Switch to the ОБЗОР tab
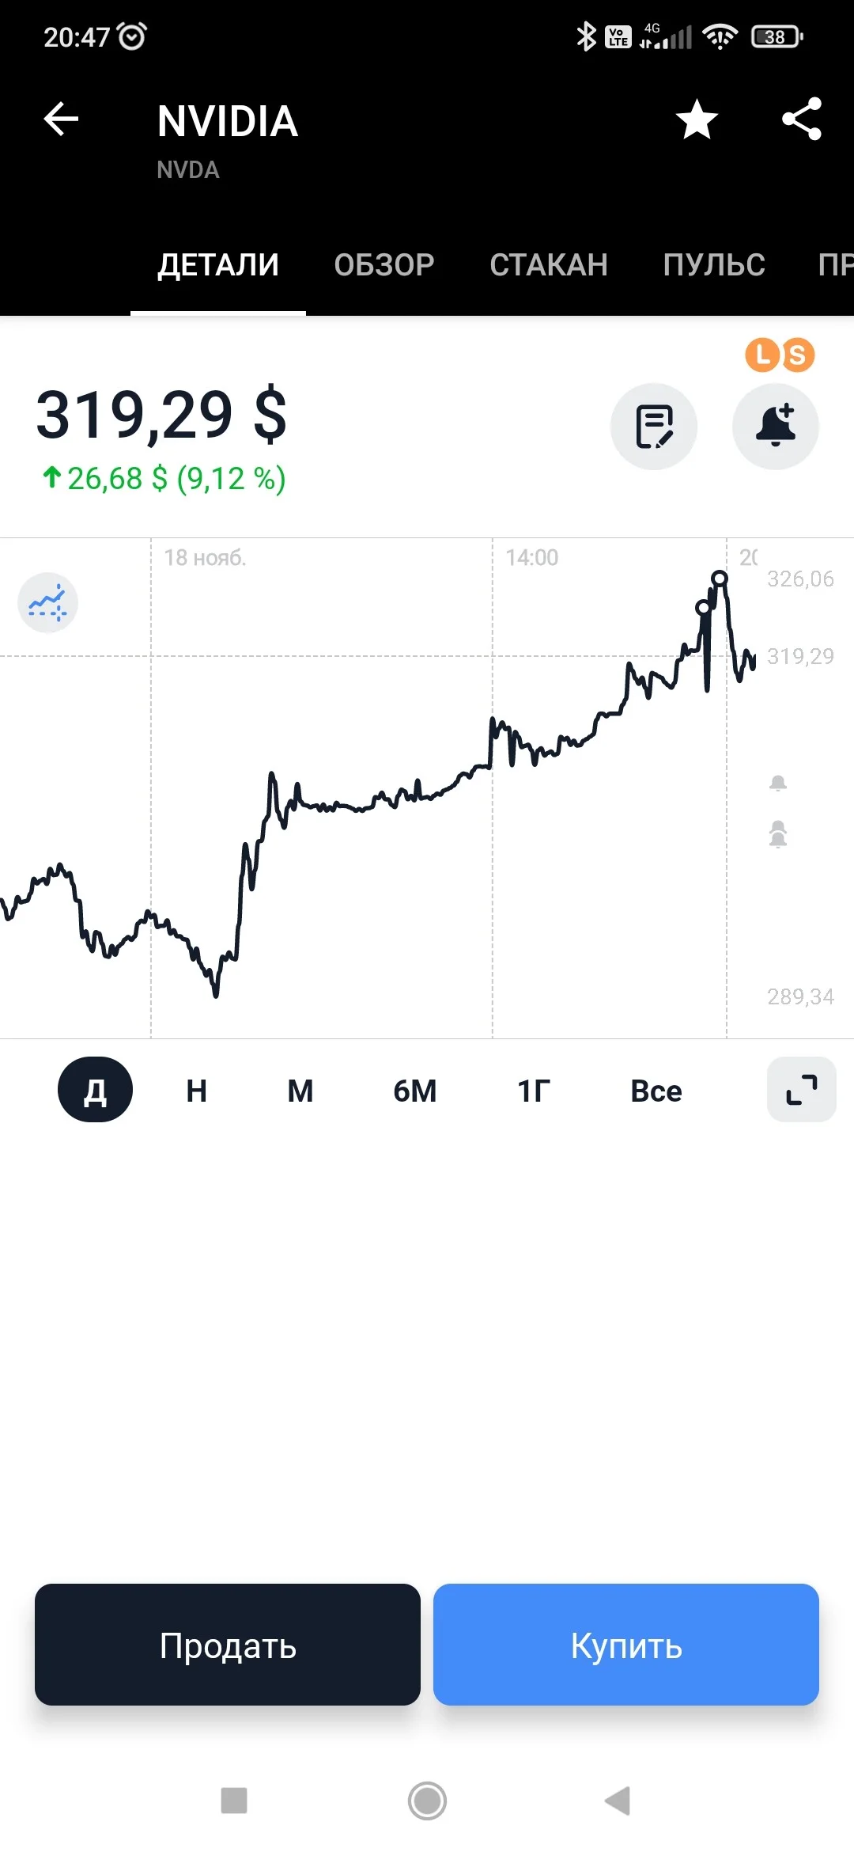This screenshot has width=854, height=1852. (x=384, y=265)
